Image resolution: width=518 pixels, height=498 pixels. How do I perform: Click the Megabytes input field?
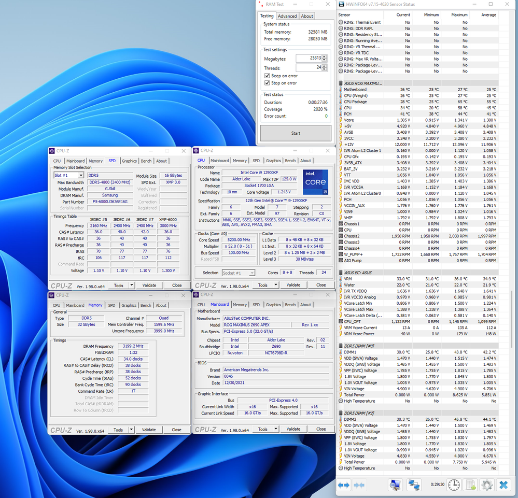tap(309, 58)
